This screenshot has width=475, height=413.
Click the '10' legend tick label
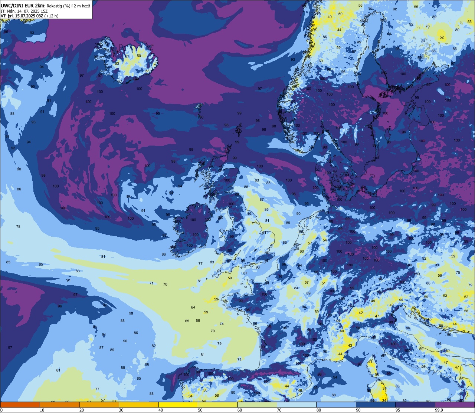pyautogui.click(x=42, y=410)
